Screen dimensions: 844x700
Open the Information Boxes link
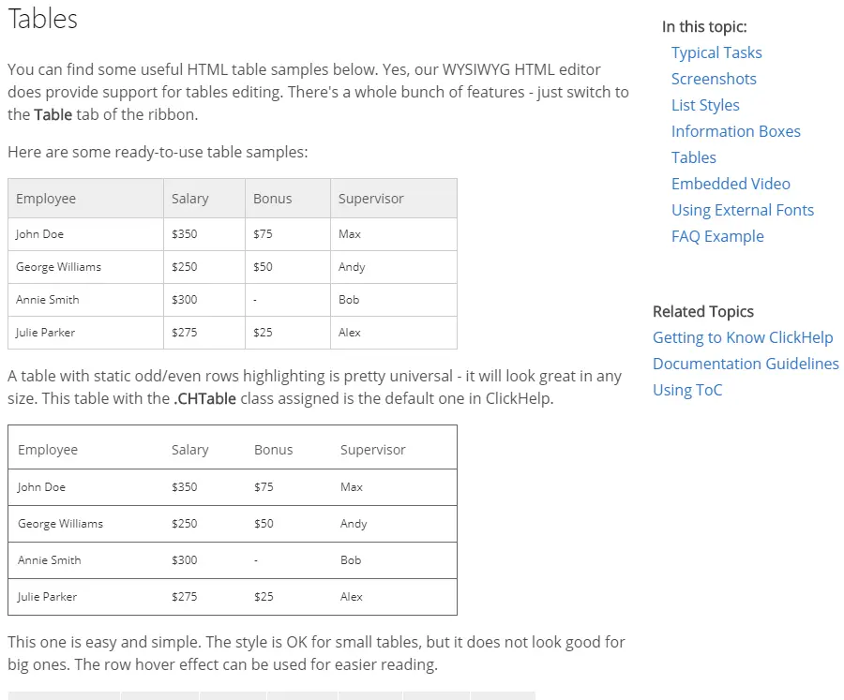(x=736, y=131)
